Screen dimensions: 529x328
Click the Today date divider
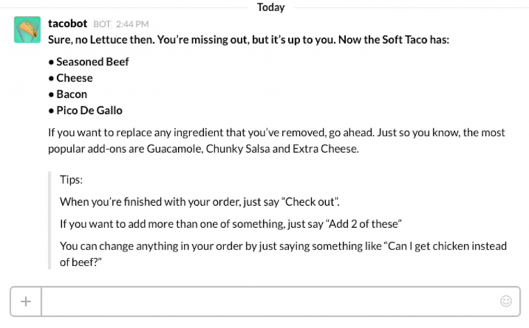click(x=271, y=7)
